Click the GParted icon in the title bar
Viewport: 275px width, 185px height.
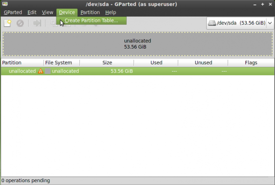[x=5, y=4]
